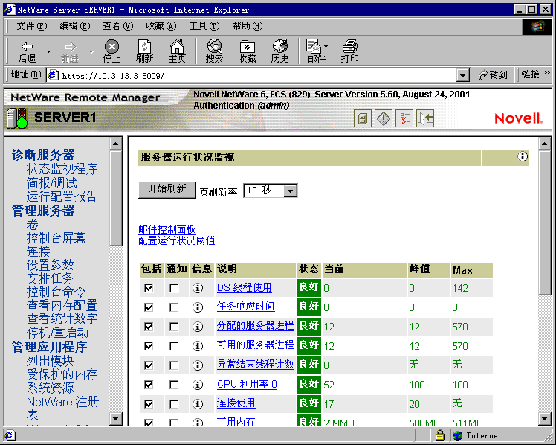Uncheck include box for DS 线程使用
This screenshot has width=556, height=445.
(x=149, y=288)
